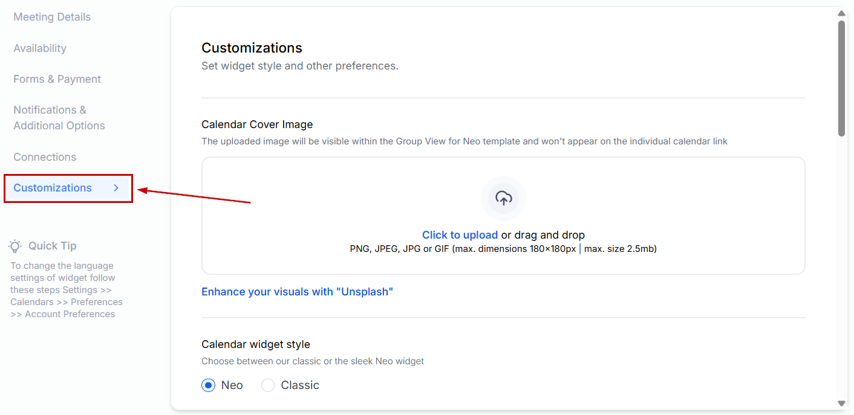854x415 pixels.
Task: Open the Enhance visuals with Unsplash link
Action: click(x=297, y=292)
